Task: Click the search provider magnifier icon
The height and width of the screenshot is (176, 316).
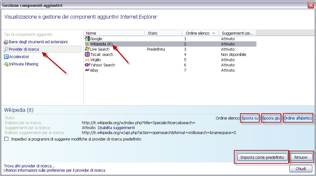Action: 6,49
